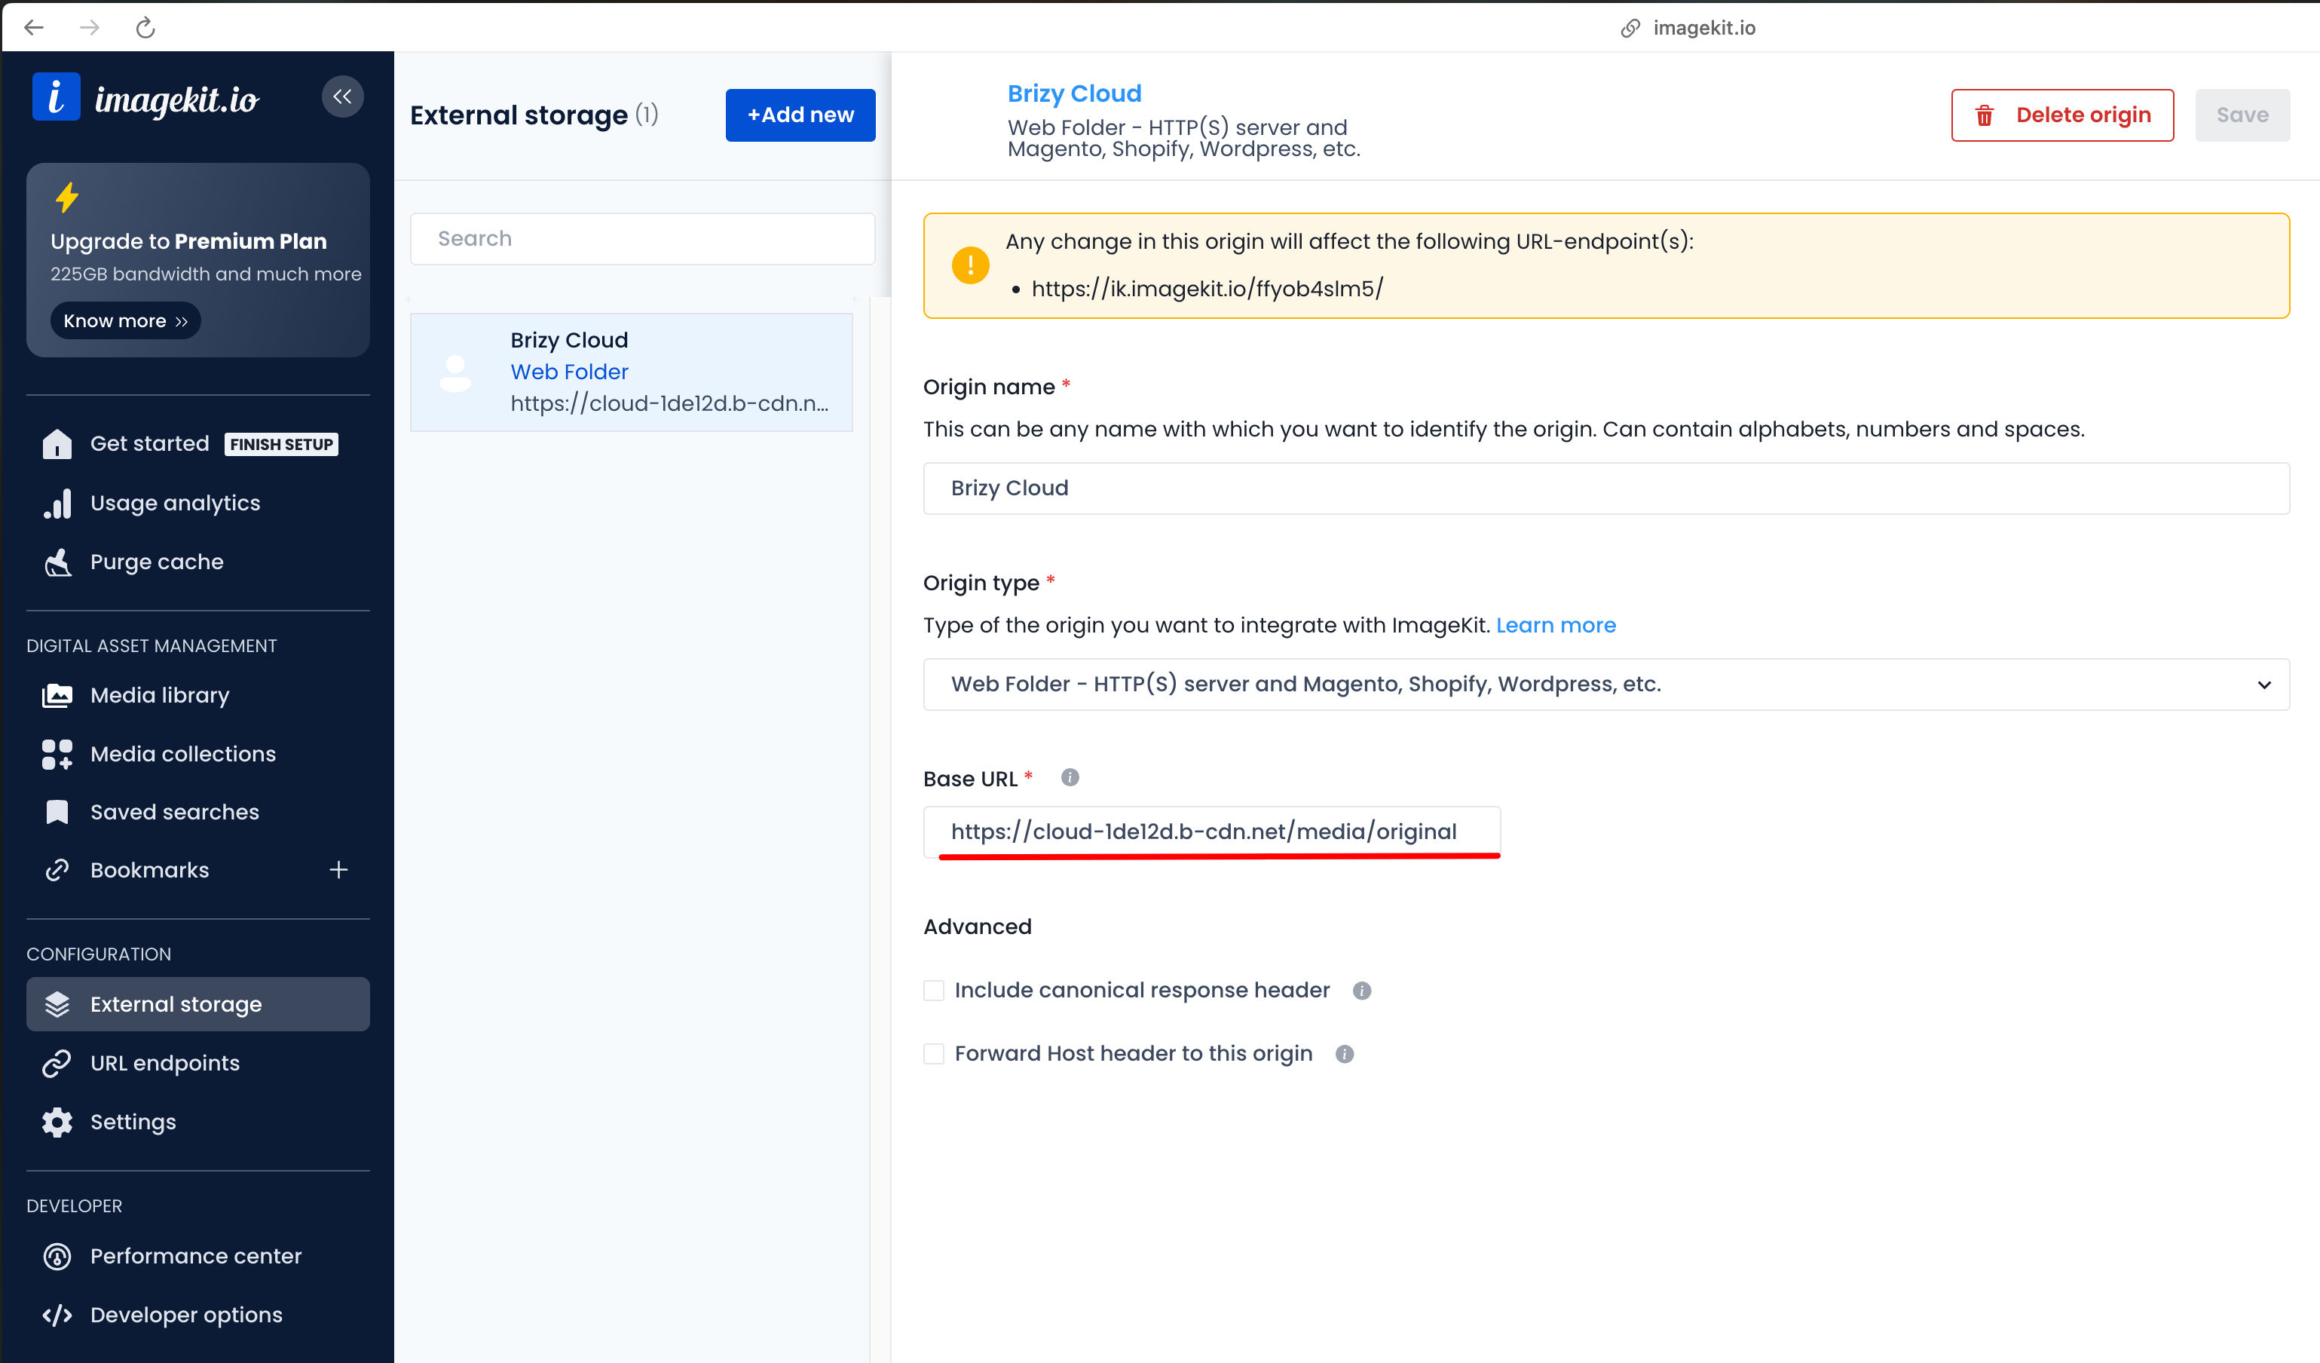This screenshot has height=1363, width=2320.
Task: Click the Media collections grid icon
Action: (x=57, y=755)
